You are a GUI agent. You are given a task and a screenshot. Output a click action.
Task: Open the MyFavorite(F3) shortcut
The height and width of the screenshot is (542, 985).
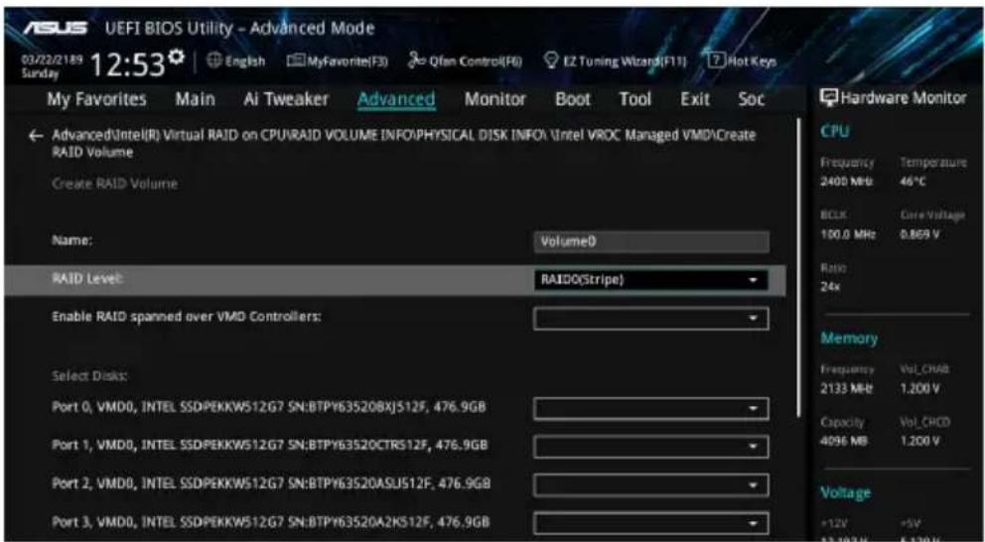[x=338, y=62]
